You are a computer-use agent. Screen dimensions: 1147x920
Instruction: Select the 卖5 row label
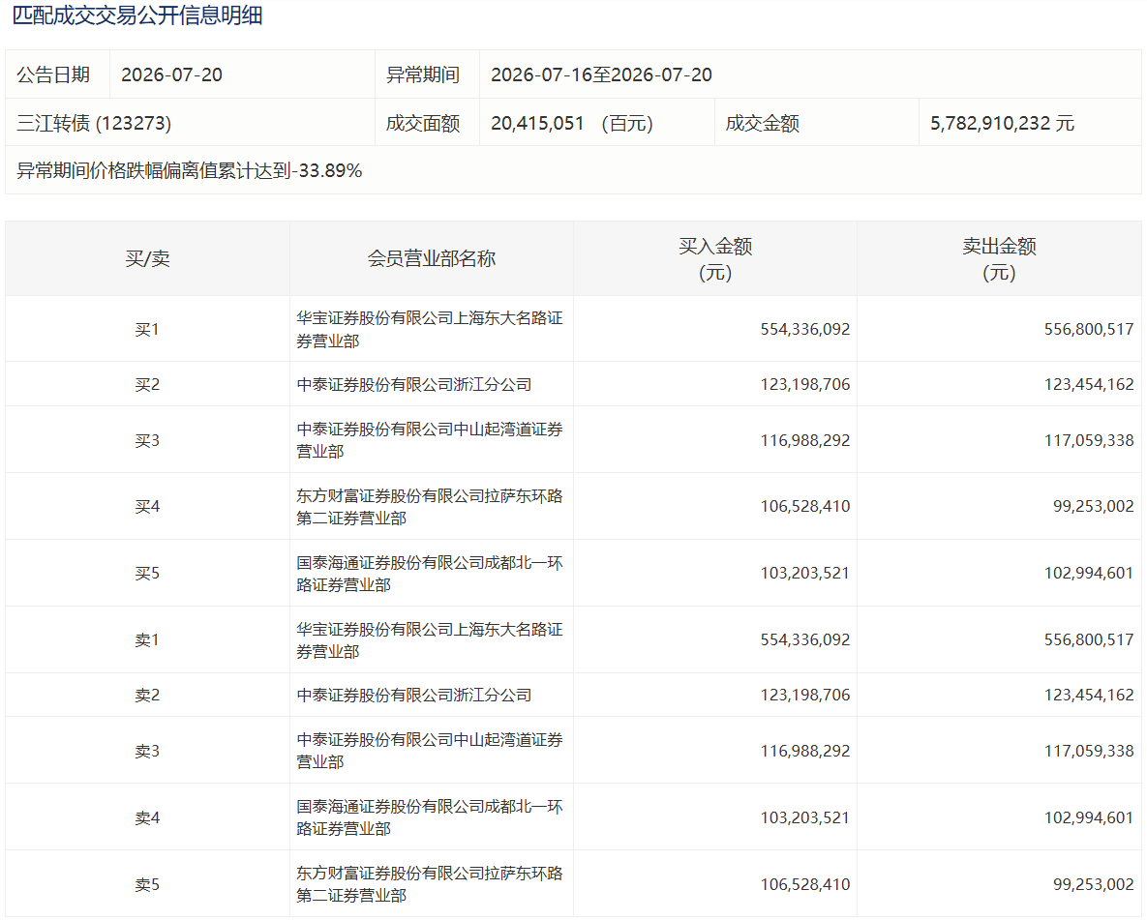coord(147,885)
